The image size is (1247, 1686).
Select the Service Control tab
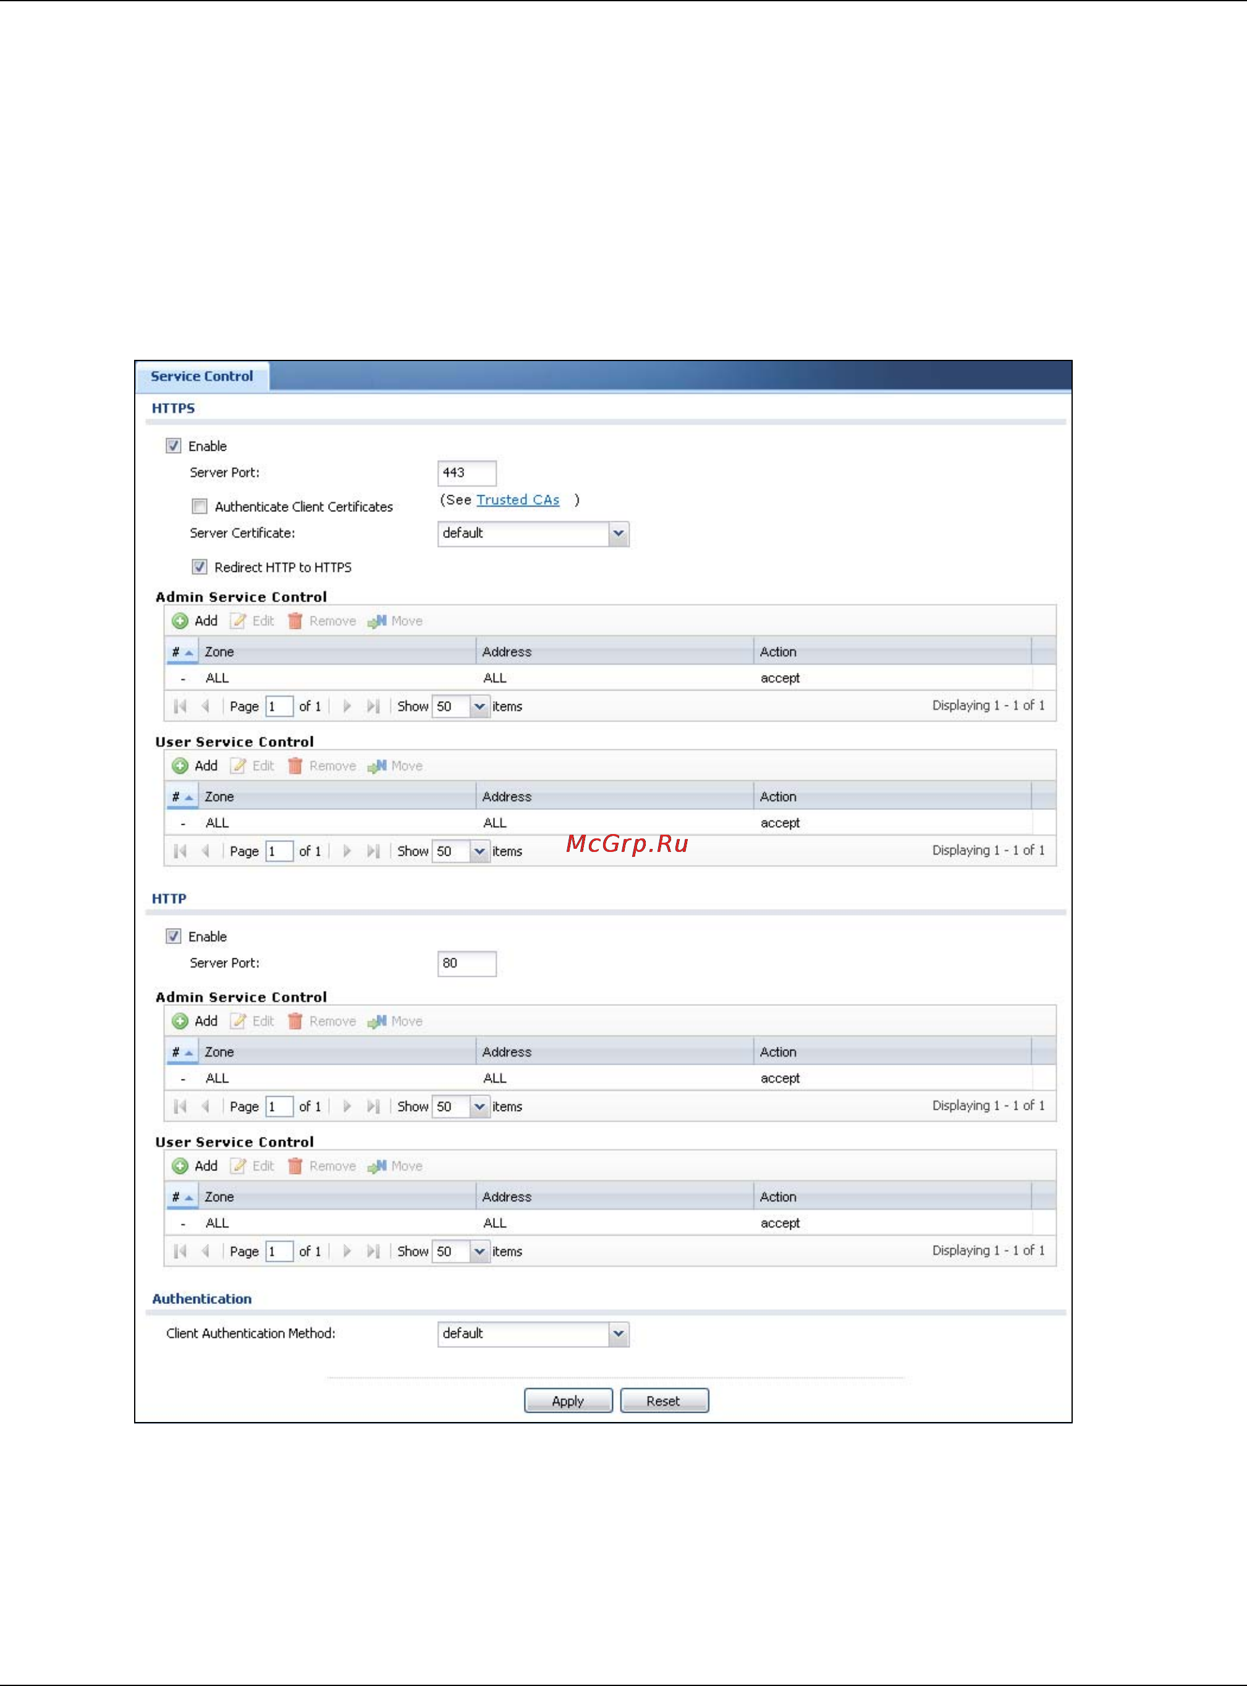click(x=201, y=376)
